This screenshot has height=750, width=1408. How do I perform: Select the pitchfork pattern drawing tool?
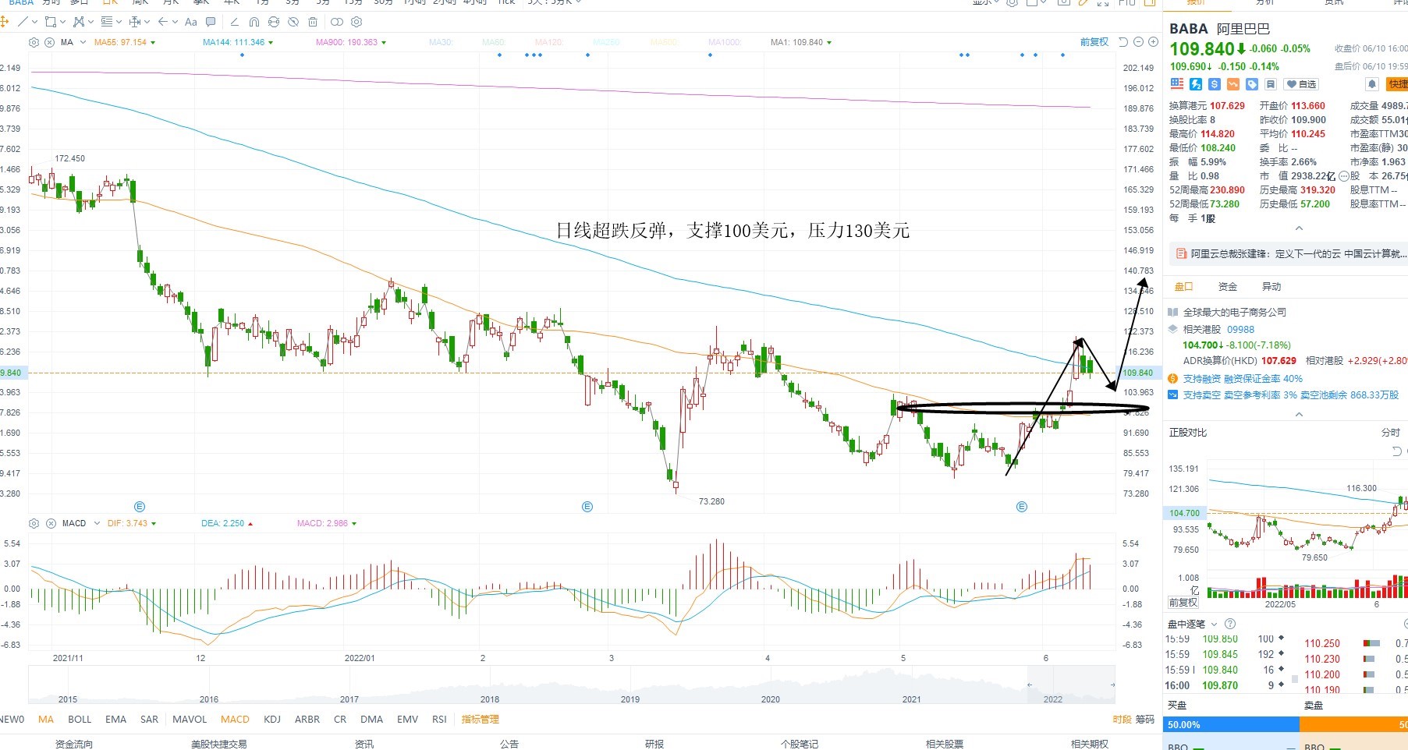79,22
